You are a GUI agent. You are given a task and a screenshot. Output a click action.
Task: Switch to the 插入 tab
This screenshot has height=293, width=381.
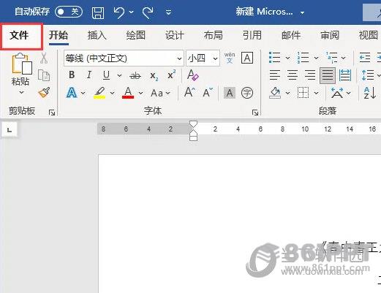[97, 36]
